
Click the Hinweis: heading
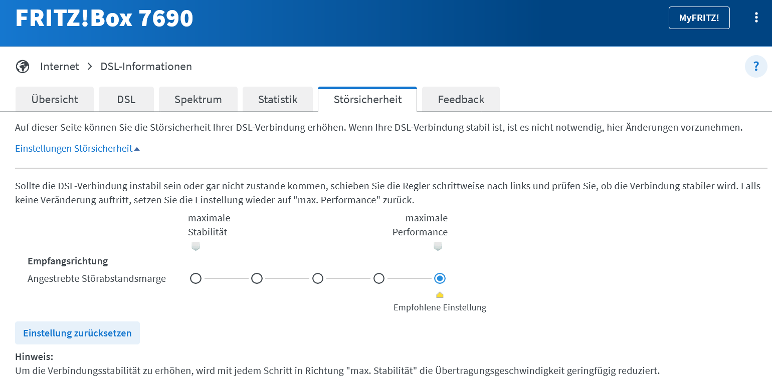pyautogui.click(x=34, y=357)
